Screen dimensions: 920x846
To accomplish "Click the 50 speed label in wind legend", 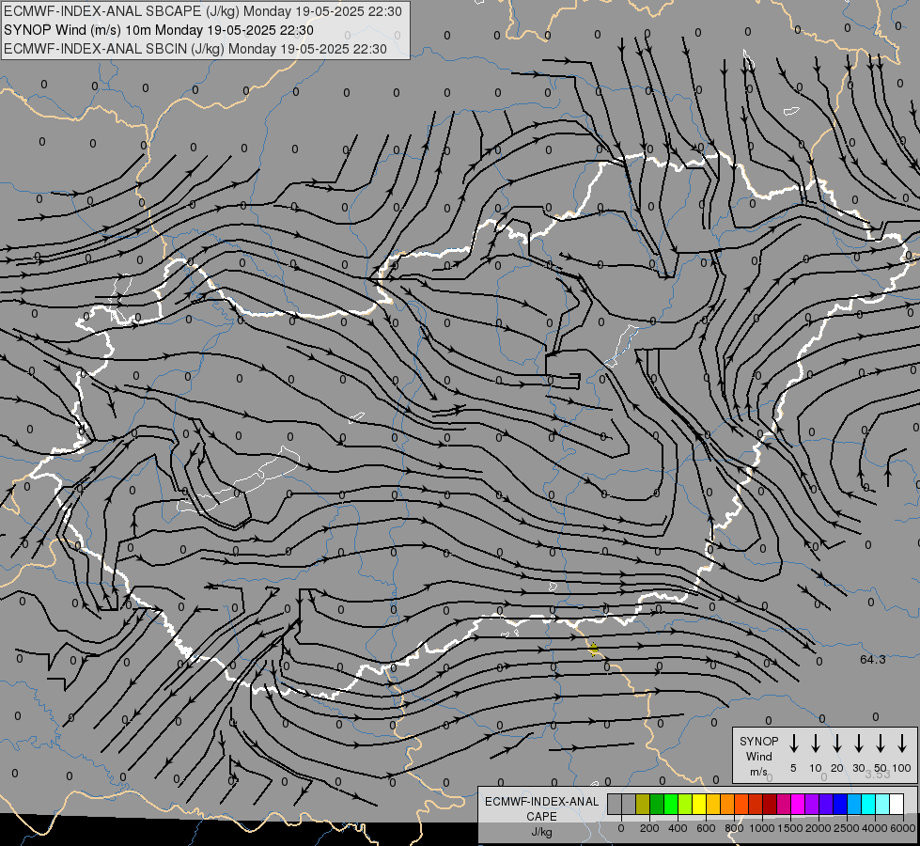I will coord(881,768).
